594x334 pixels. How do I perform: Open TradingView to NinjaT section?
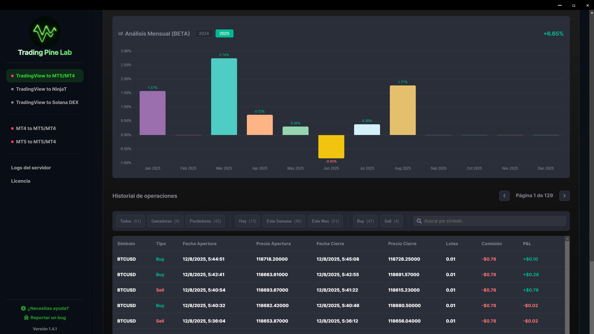41,89
